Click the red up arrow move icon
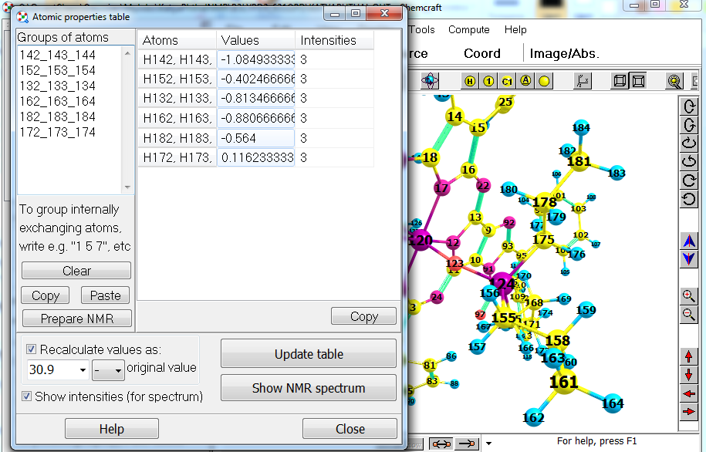 [x=689, y=356]
